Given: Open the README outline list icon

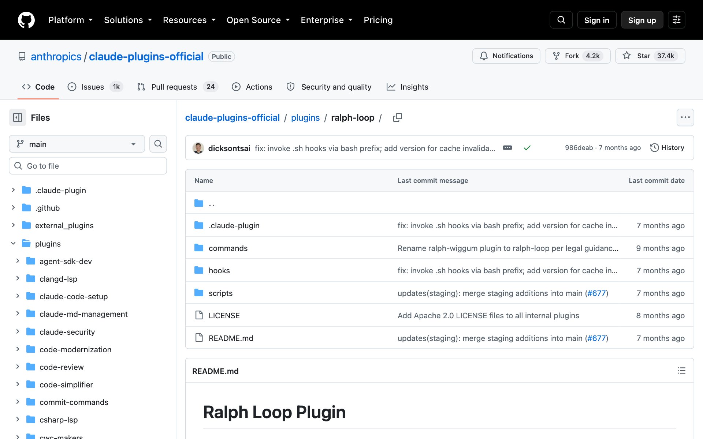Looking at the screenshot, I should tap(681, 371).
